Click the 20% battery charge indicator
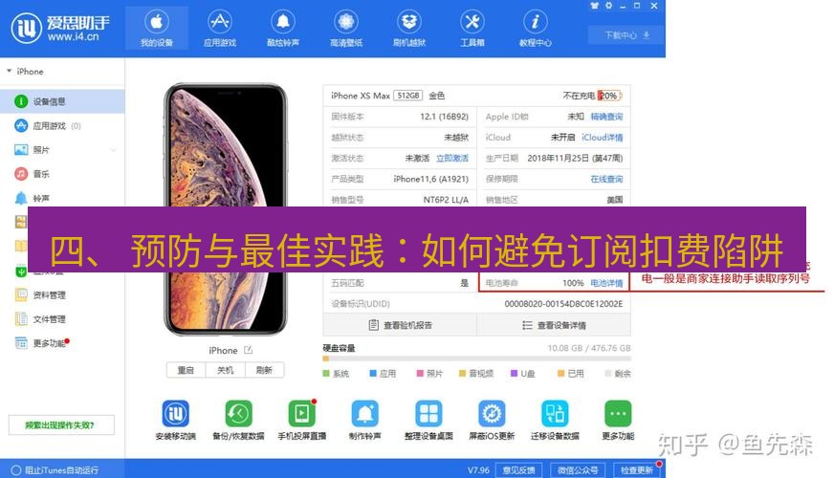Screen dimensions: 834x478 (x=609, y=96)
